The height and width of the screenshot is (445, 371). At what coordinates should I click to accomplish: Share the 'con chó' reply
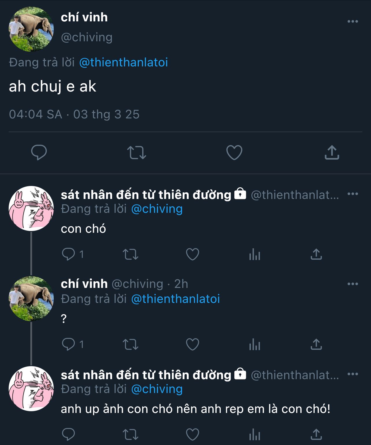(x=316, y=254)
